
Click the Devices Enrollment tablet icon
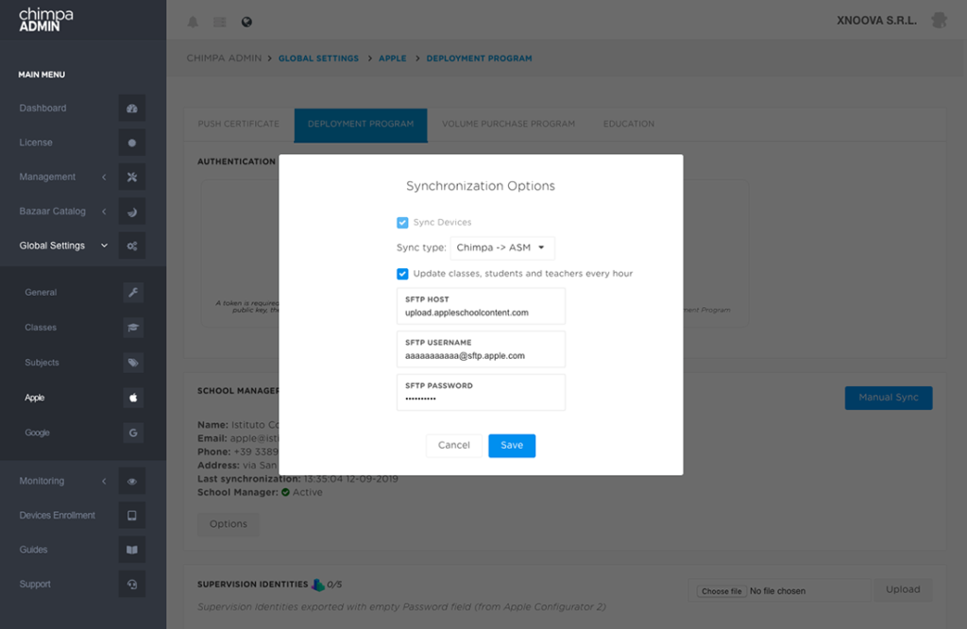point(132,516)
